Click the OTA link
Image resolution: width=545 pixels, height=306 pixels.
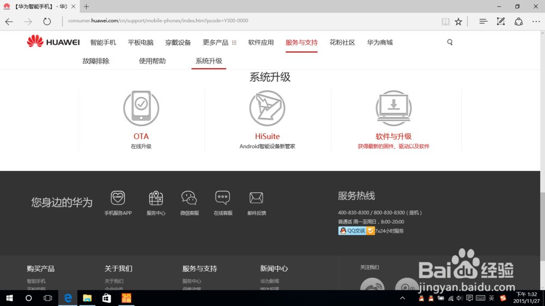[x=141, y=136]
